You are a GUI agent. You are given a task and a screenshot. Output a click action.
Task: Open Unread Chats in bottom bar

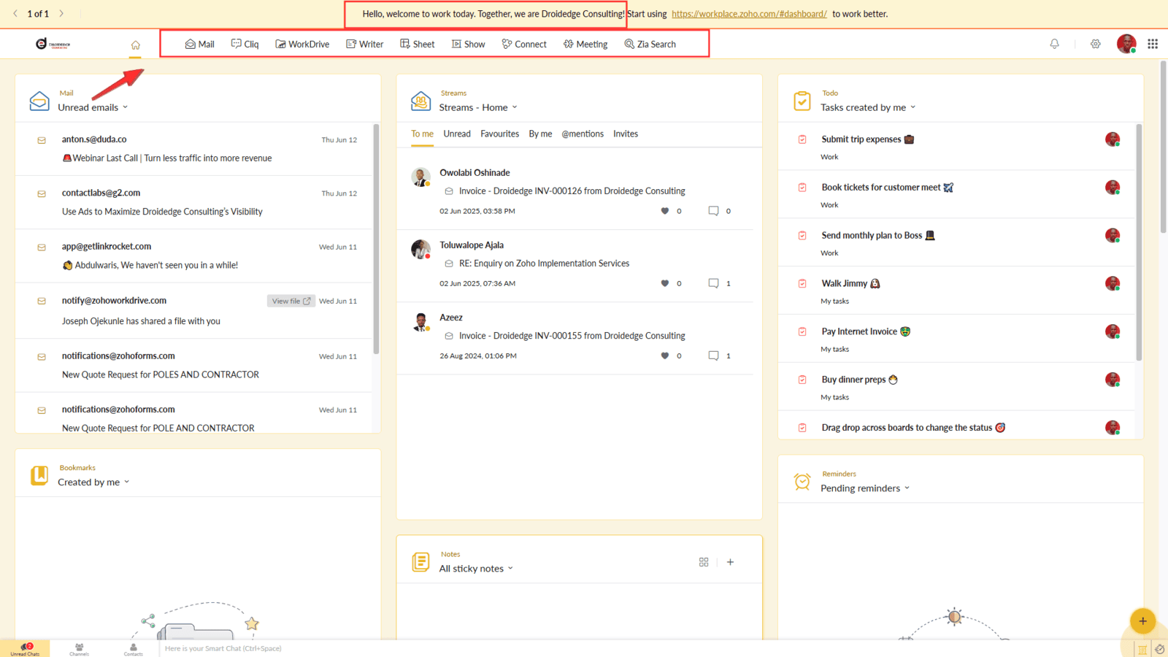(x=25, y=649)
